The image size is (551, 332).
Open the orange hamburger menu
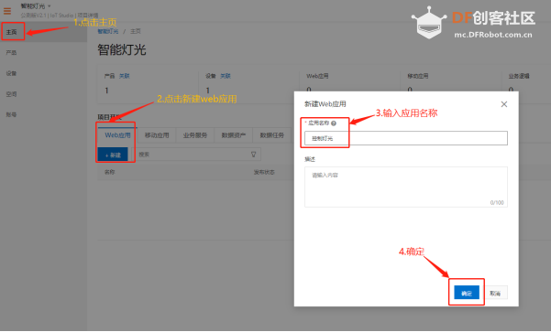7,11
